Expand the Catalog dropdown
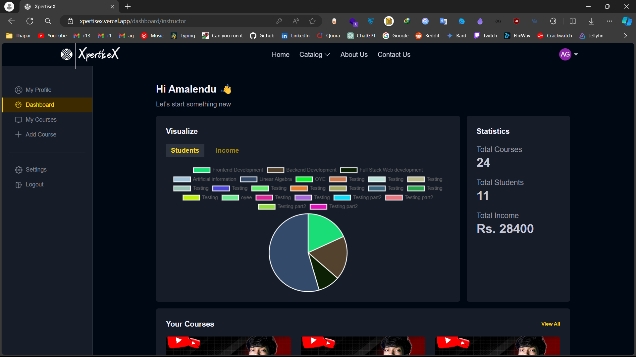 pyautogui.click(x=315, y=55)
